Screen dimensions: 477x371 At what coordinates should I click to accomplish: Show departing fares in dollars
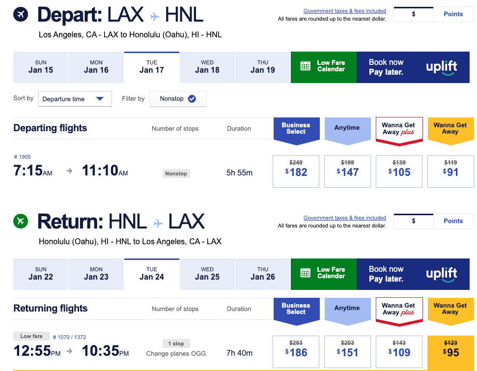414,14
